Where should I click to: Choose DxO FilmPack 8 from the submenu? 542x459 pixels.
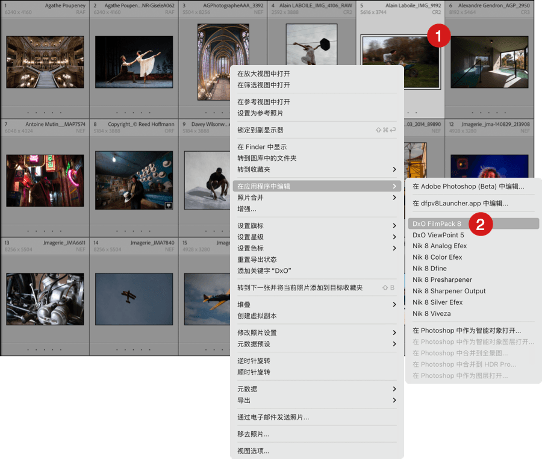coord(437,223)
